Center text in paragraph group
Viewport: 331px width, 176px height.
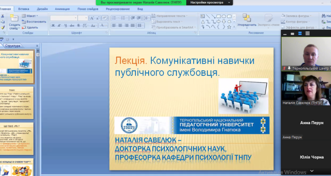tap(120, 26)
